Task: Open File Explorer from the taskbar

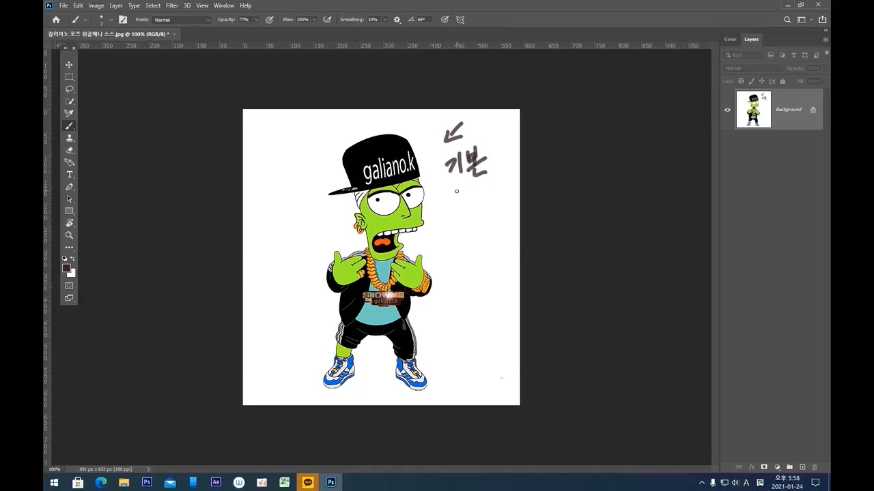Action: [124, 482]
